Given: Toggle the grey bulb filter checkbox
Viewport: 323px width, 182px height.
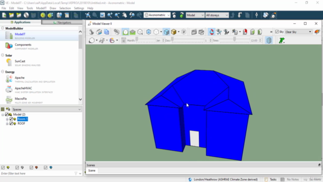Looking at the screenshot, I should coord(17,167).
